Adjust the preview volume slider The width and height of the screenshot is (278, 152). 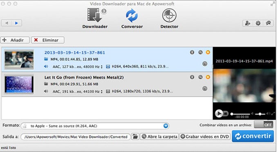pyautogui.click(x=260, y=114)
